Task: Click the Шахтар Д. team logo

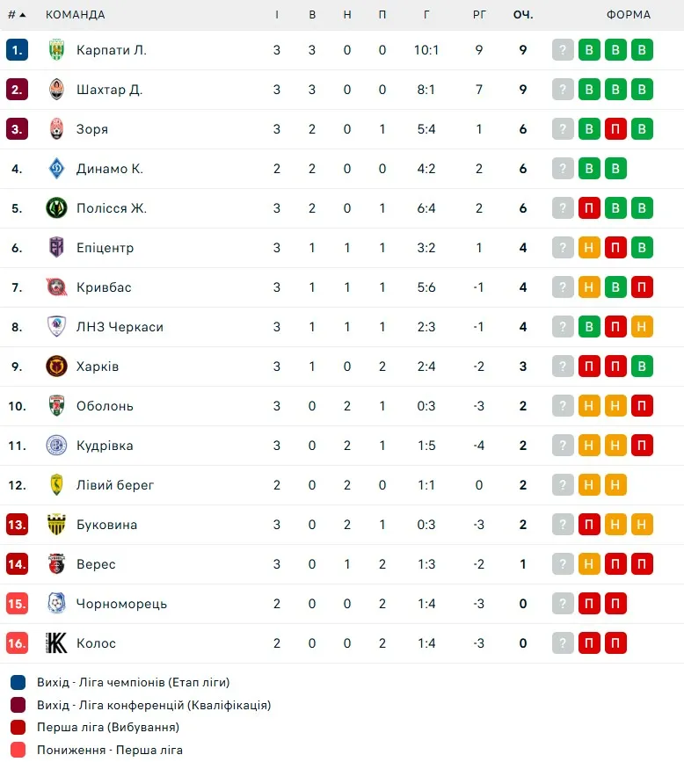Action: click(x=56, y=90)
